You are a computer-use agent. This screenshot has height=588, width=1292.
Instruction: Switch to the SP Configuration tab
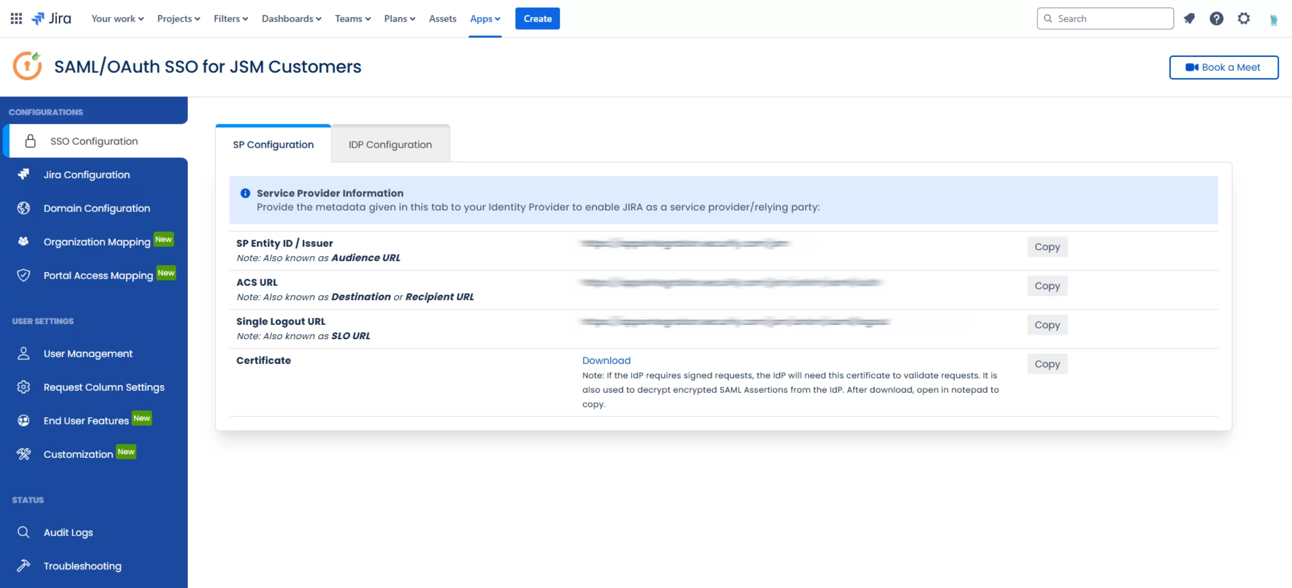click(x=273, y=144)
